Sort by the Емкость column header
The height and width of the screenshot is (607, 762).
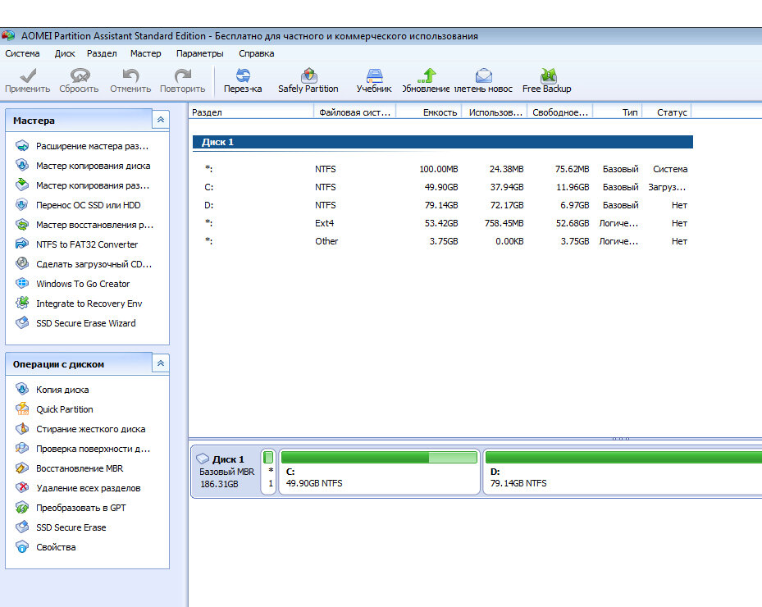(429, 112)
